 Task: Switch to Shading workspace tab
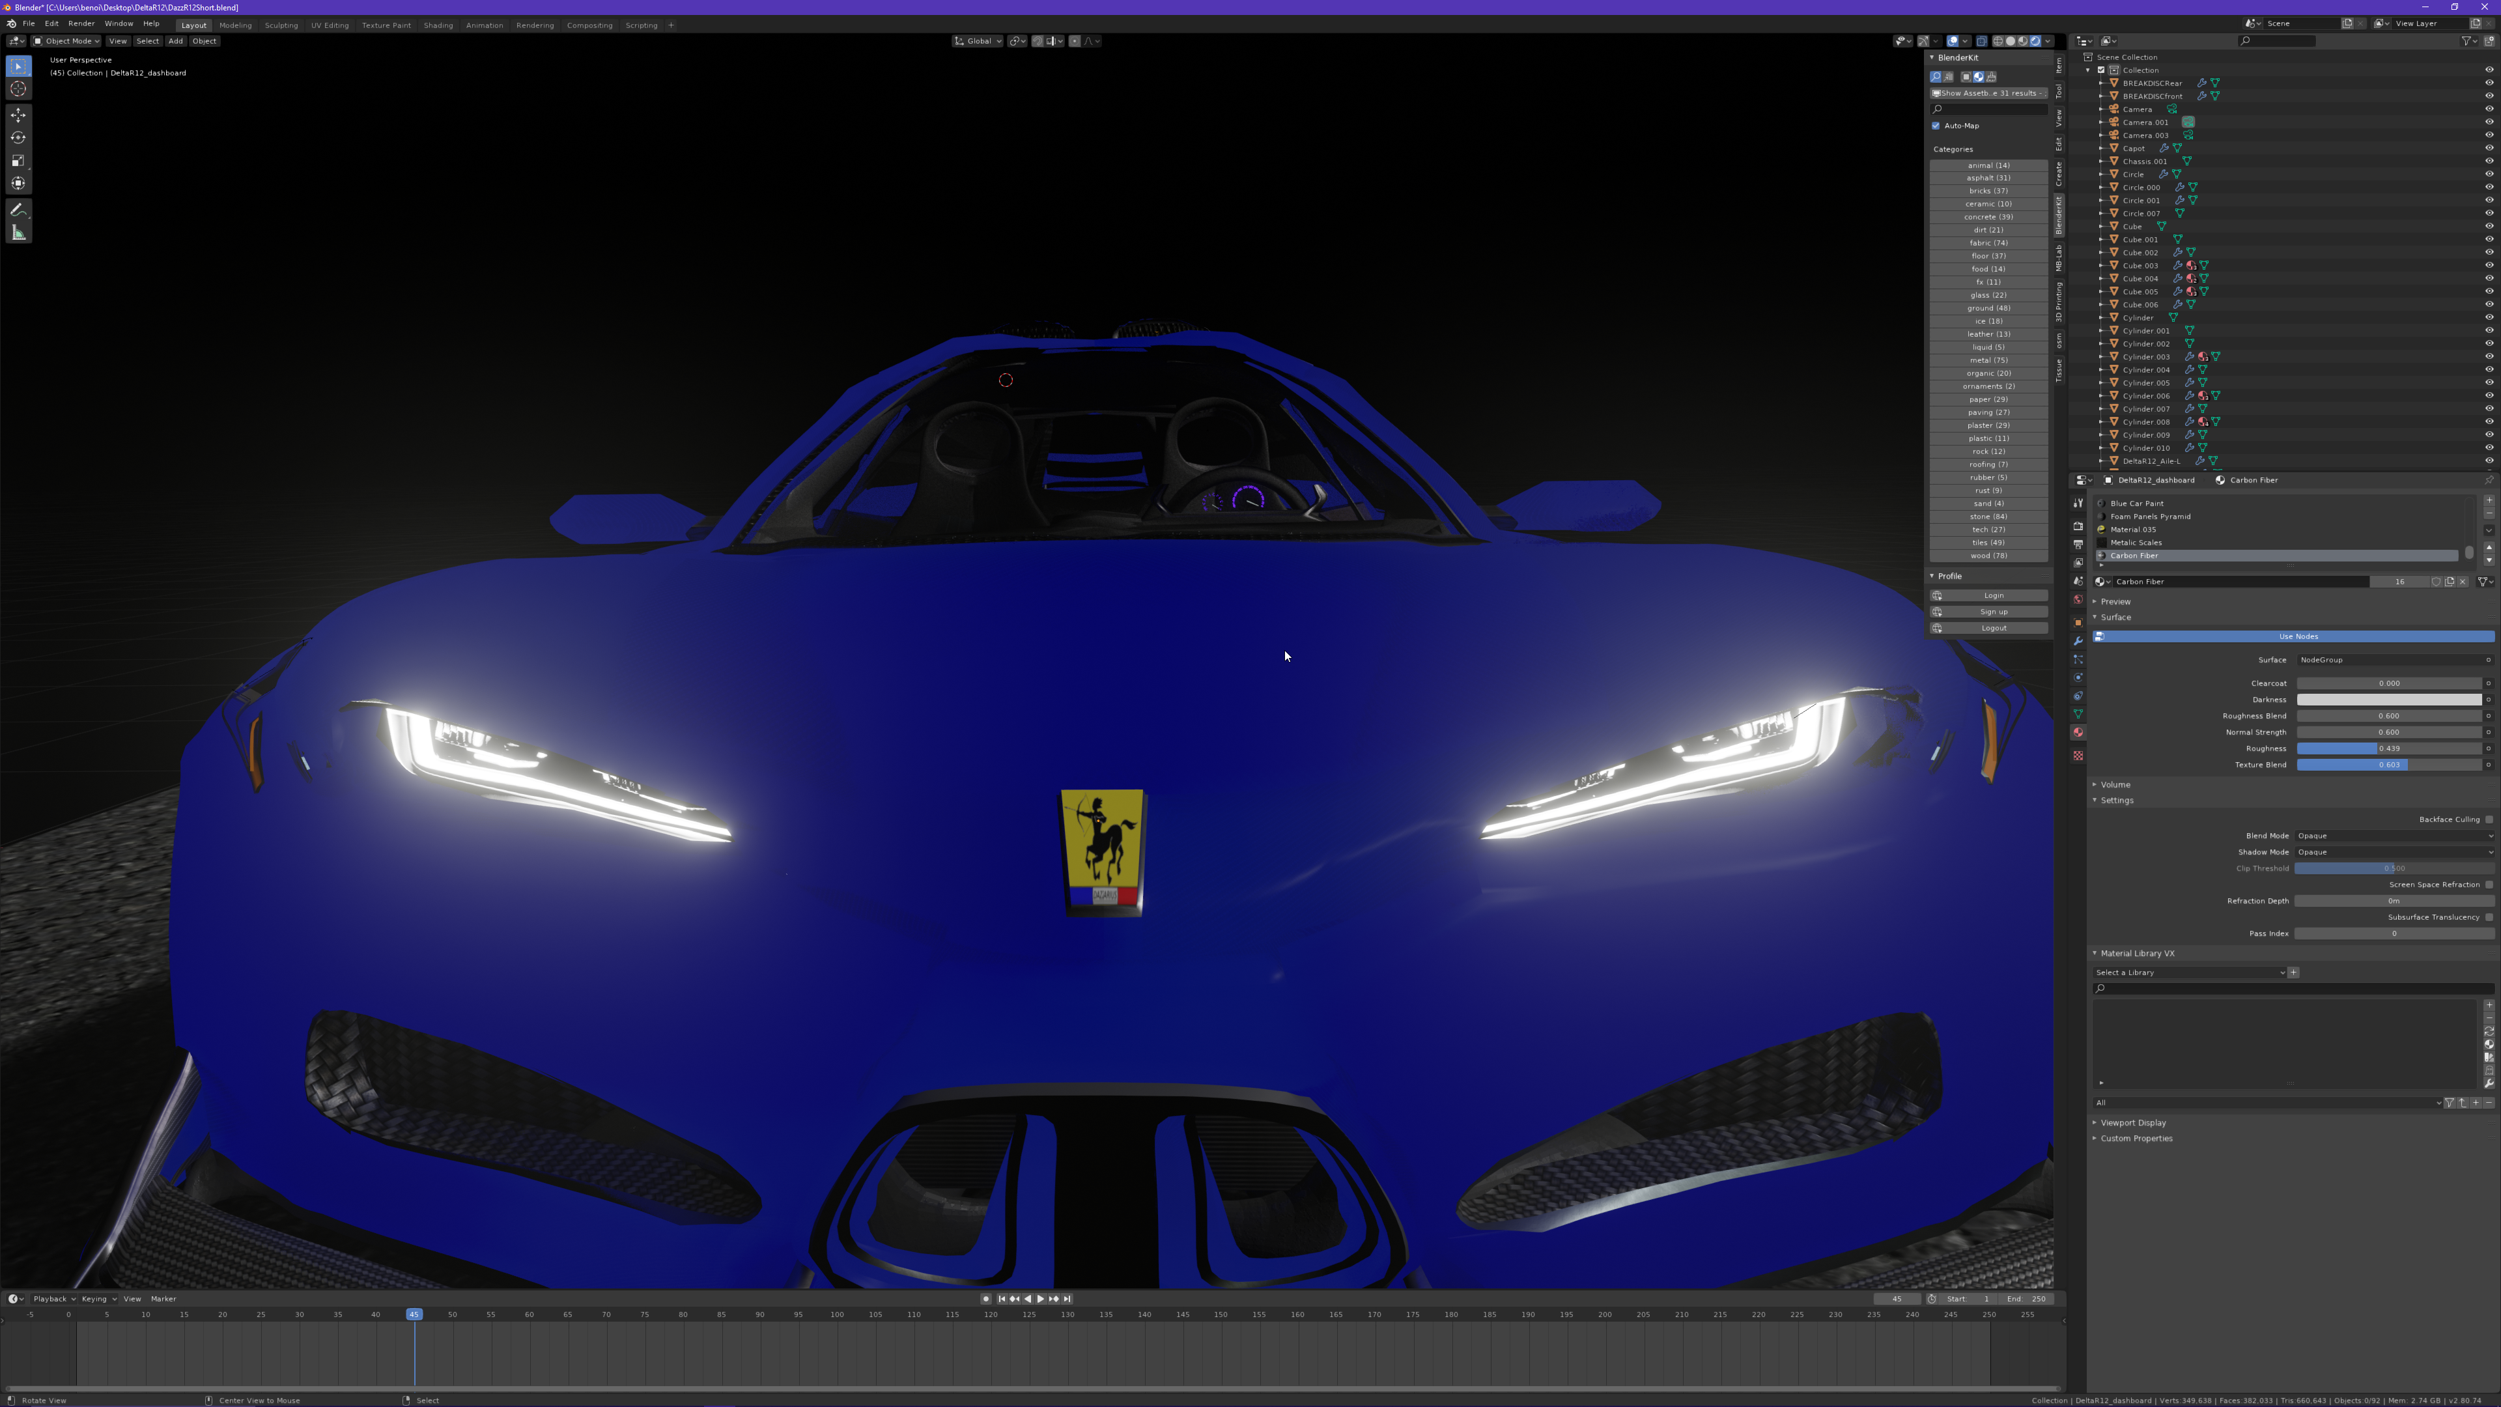point(438,25)
